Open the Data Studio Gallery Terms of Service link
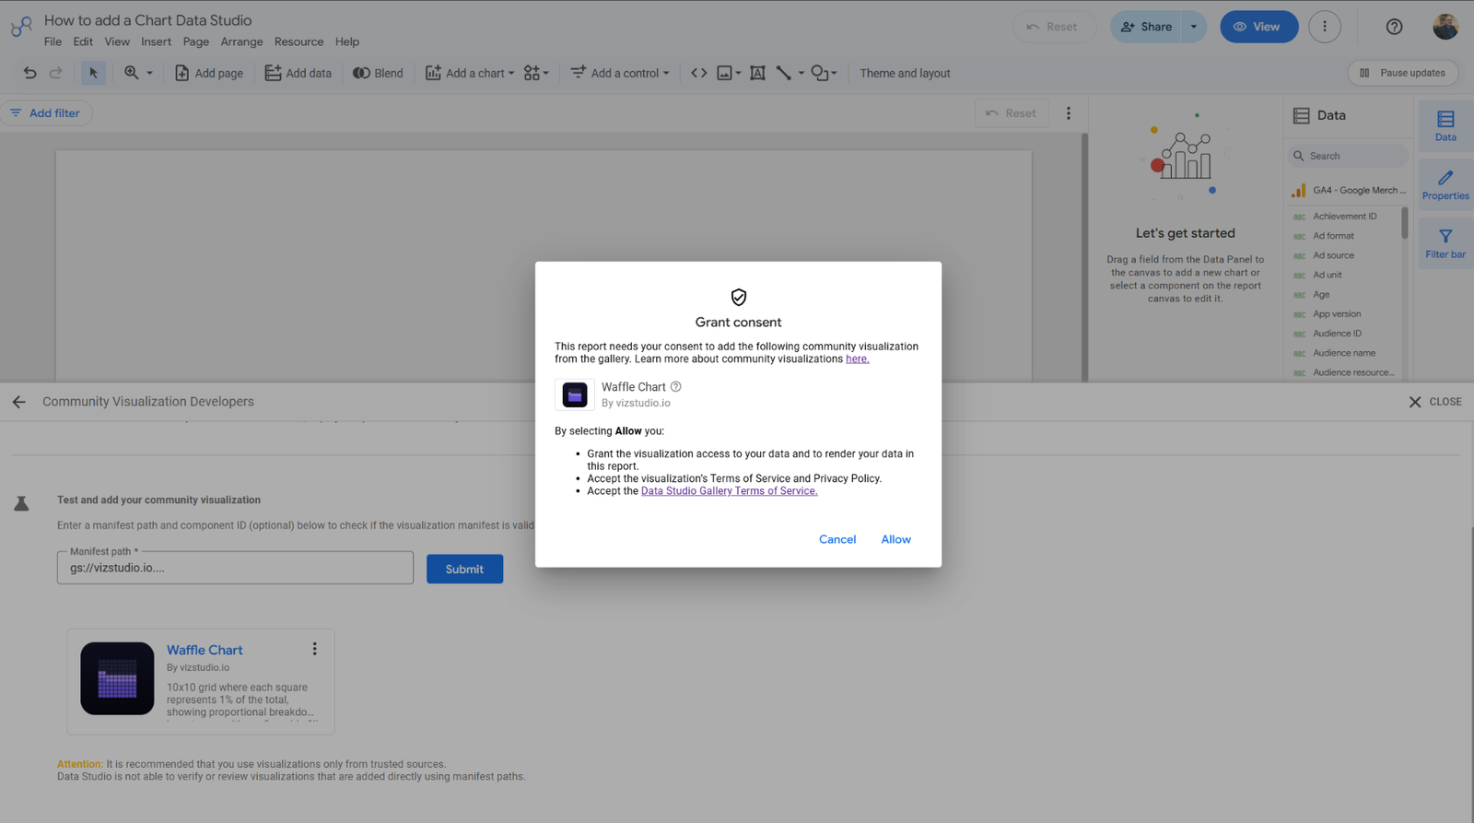The image size is (1474, 823). 729,491
